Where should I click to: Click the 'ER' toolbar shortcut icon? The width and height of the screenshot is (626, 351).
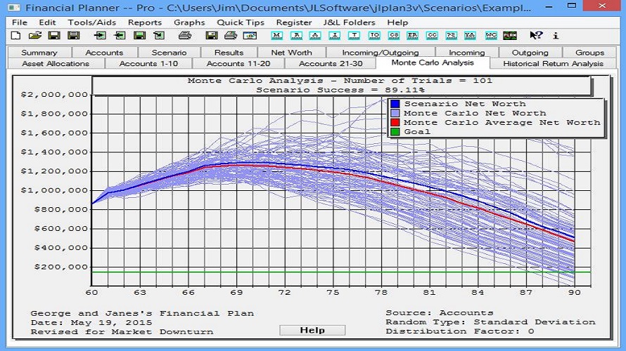(x=412, y=36)
